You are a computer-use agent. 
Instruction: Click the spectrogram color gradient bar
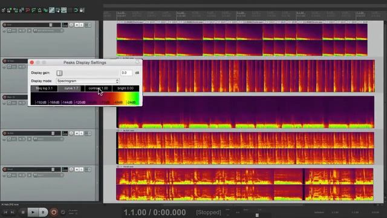coord(85,98)
